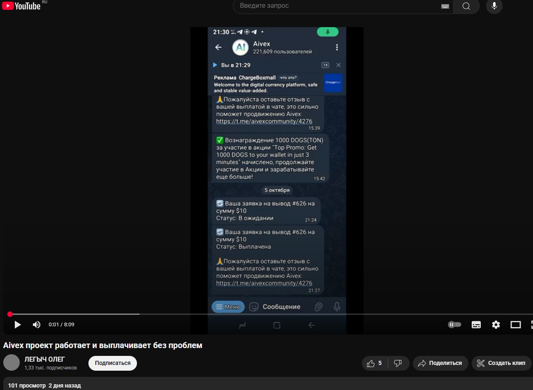Screen dimensions: 533x390
Task: Toggle subtitles on the player
Action: pyautogui.click(x=476, y=325)
